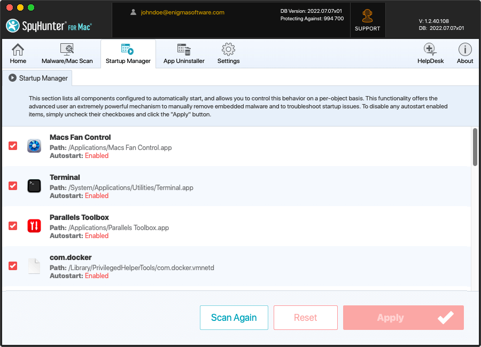Click the startup list vertical scrollbar

475,147
